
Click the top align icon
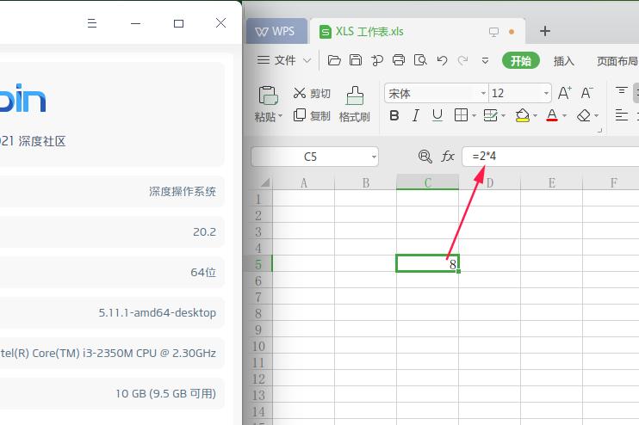click(x=621, y=90)
